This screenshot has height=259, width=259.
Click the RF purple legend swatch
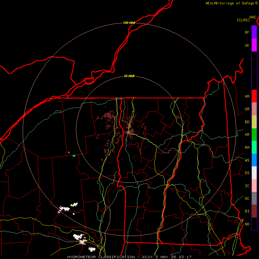pyautogui.click(x=254, y=32)
